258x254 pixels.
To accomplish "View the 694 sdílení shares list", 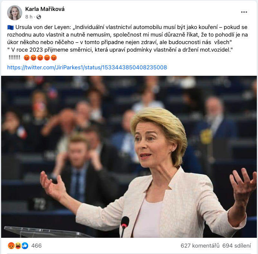I will point(237,246).
